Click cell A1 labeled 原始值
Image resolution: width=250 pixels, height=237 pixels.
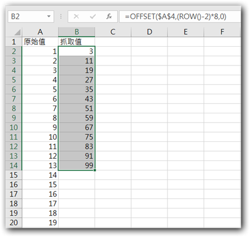40,42
